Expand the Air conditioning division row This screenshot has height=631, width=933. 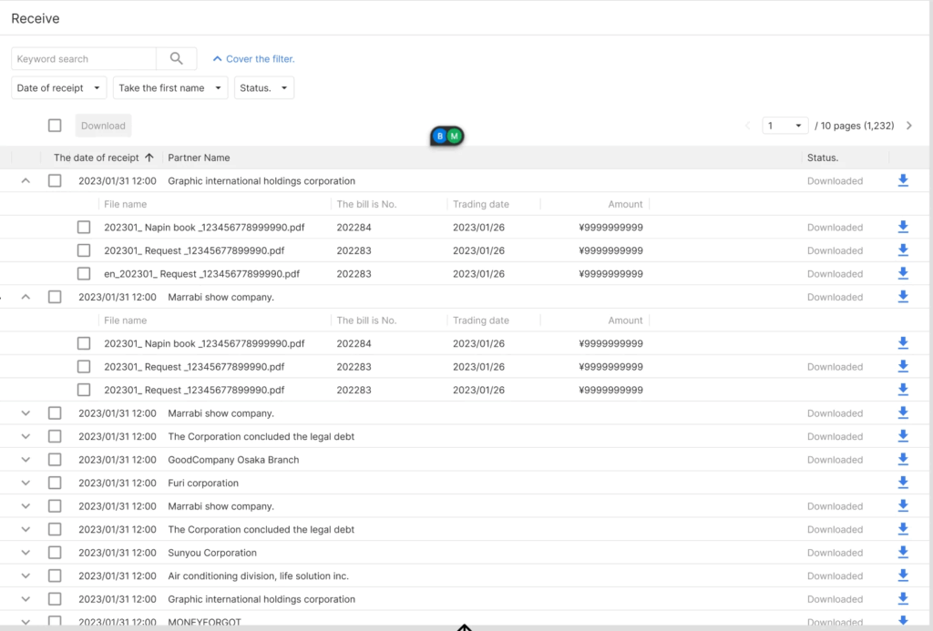point(26,575)
